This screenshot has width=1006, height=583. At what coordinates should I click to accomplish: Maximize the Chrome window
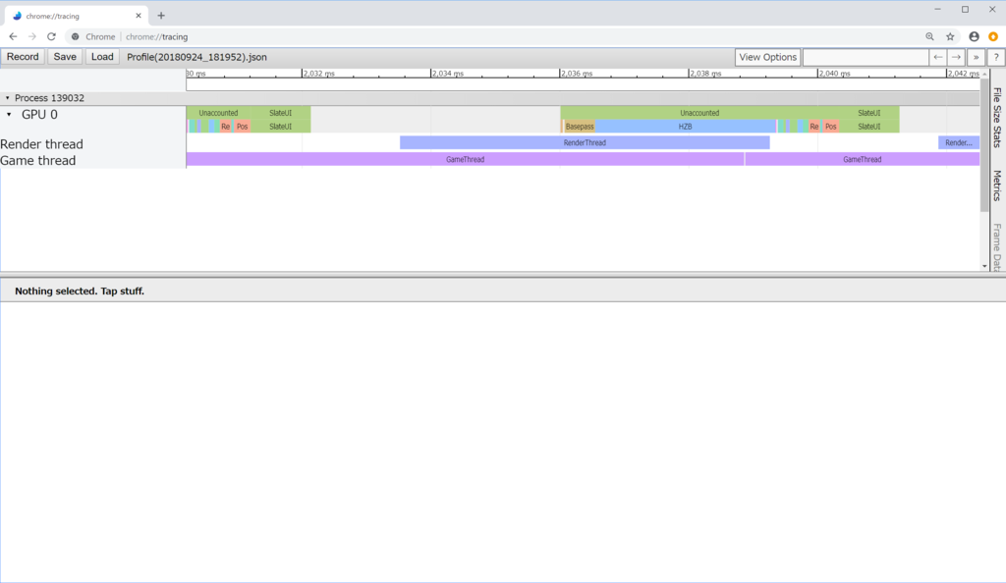click(x=965, y=10)
